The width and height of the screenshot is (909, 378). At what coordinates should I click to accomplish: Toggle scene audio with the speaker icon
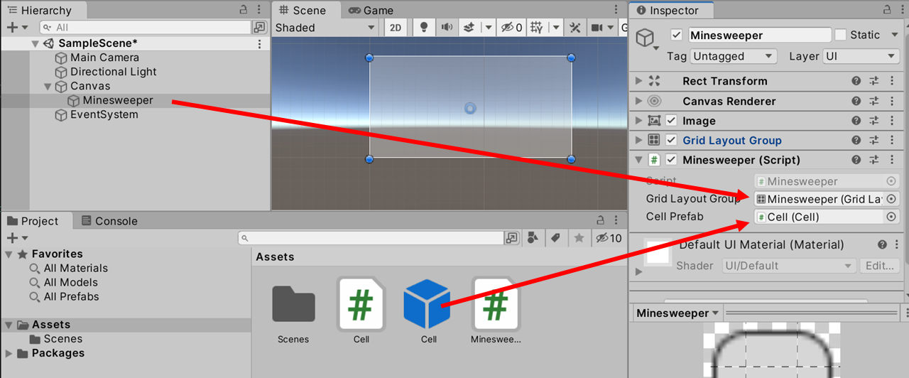click(x=447, y=28)
